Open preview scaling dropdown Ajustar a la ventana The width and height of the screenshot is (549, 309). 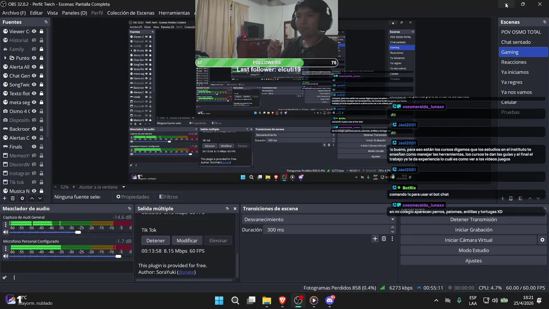[x=102, y=187]
